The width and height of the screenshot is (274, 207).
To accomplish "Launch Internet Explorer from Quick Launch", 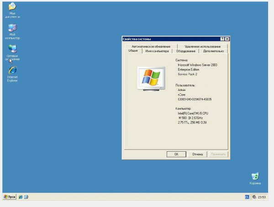I will [21, 197].
